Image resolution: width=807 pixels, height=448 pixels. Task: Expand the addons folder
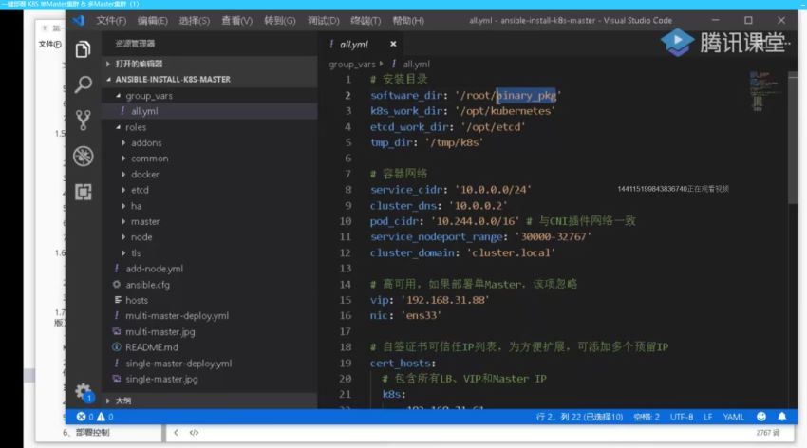(x=210, y=143)
